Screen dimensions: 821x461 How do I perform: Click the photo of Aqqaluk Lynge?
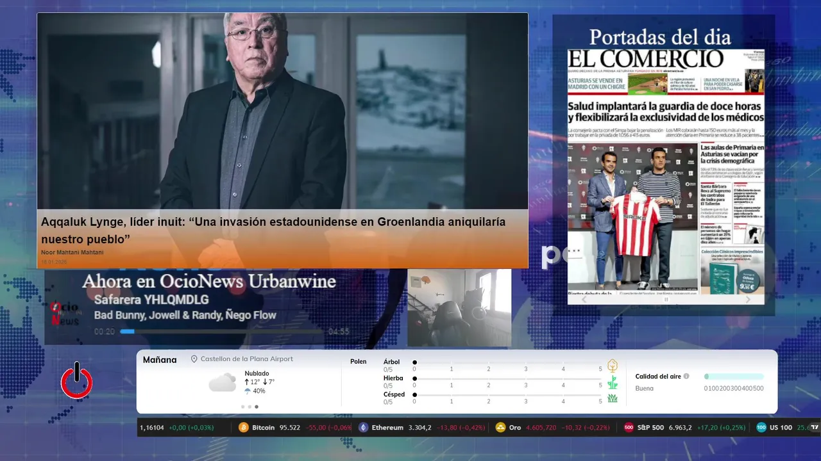282,111
